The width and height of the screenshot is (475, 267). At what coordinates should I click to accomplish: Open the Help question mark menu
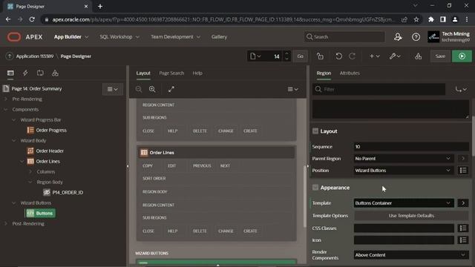(x=416, y=37)
